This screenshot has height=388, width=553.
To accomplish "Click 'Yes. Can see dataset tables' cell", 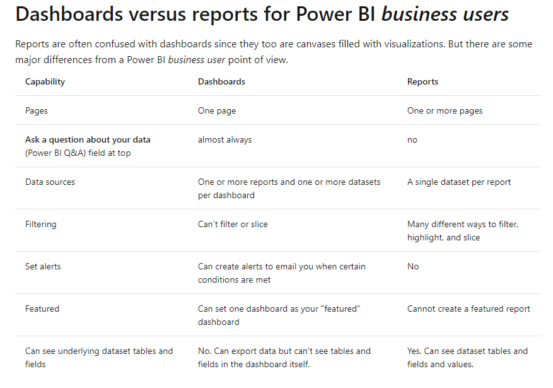I will click(467, 358).
